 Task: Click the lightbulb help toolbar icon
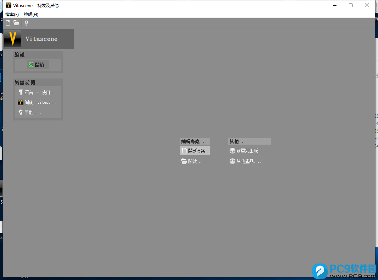pyautogui.click(x=27, y=23)
